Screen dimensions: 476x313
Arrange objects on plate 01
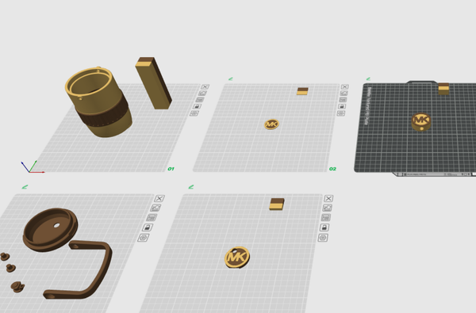point(200,100)
